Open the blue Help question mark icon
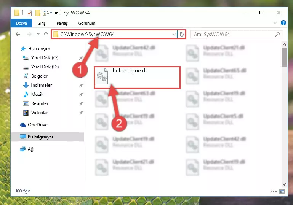This screenshot has height=205, width=293. pyautogui.click(x=283, y=23)
